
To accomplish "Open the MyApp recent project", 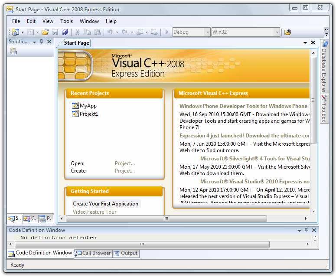I will (88, 106).
